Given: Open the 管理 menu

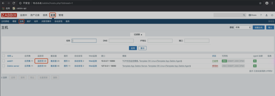Looking at the screenshot, I should coord(61,15).
